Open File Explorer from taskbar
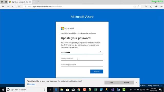Image resolution: width=164 pixels, height=92 pixels. click(x=62, y=90)
